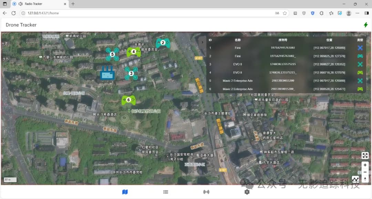Toggle browser sidebar panel button
372x199 pixels.
point(366,13)
